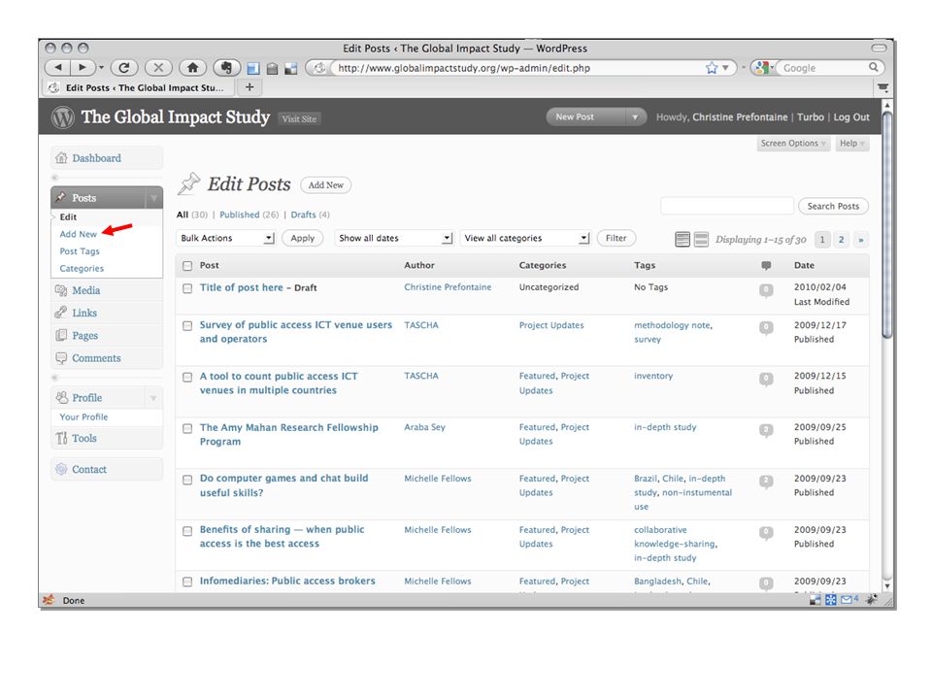Image resolution: width=932 pixels, height=699 pixels.
Task: Collapse the Posts menu section arrow
Action: click(154, 198)
